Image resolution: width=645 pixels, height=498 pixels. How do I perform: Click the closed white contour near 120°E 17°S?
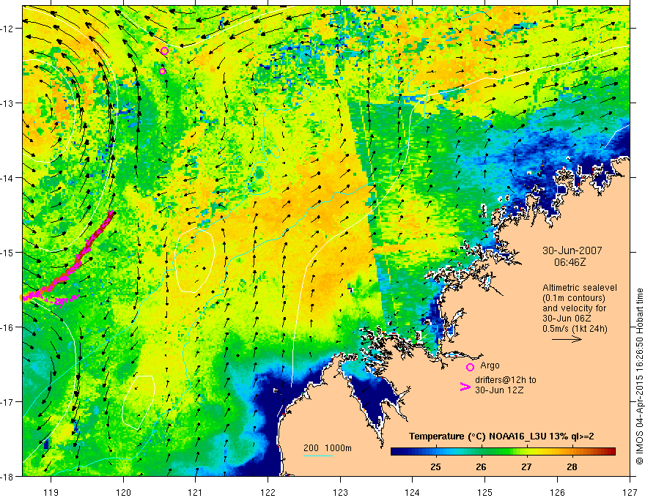(x=139, y=402)
